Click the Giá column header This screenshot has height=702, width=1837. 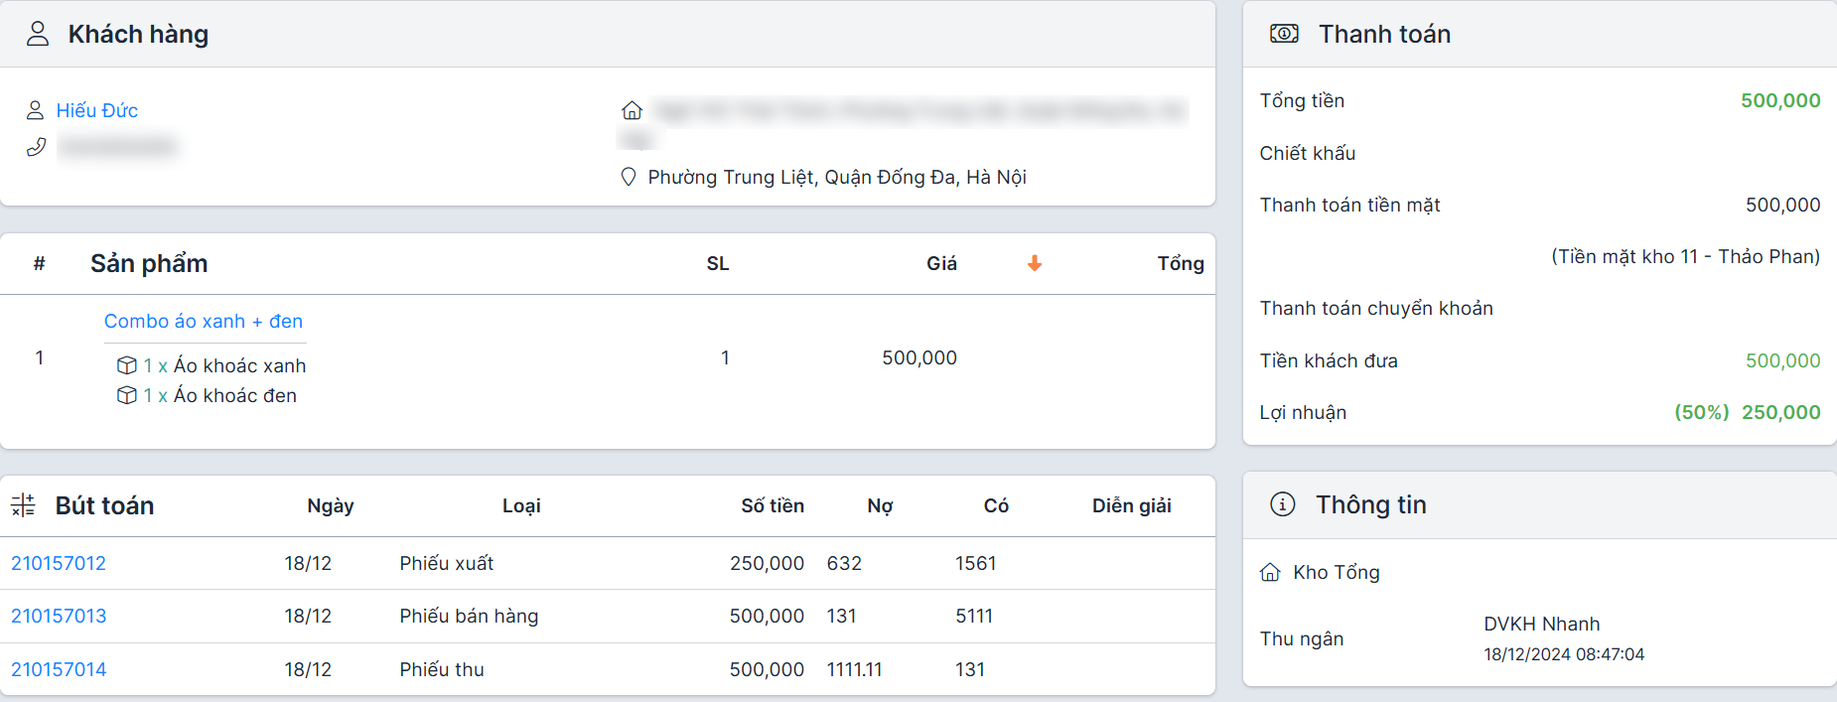[x=941, y=263]
